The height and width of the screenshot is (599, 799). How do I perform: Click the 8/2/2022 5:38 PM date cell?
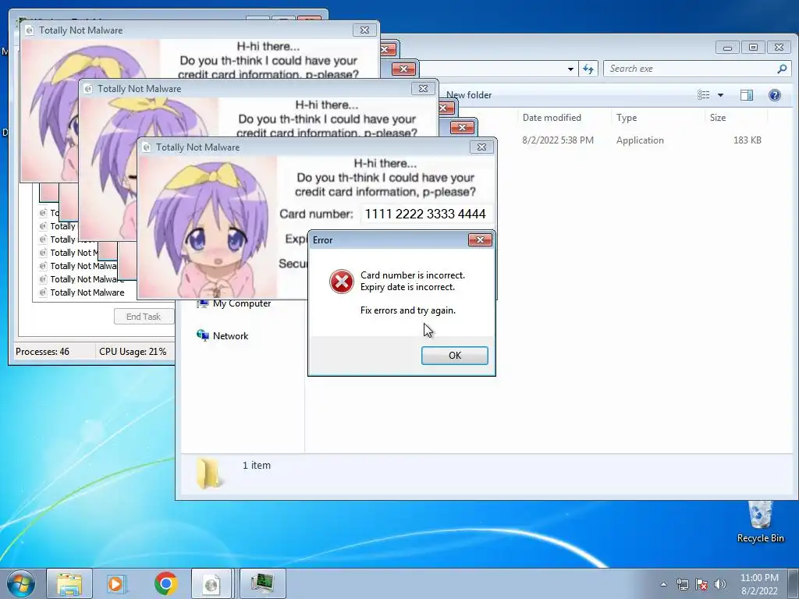(558, 140)
